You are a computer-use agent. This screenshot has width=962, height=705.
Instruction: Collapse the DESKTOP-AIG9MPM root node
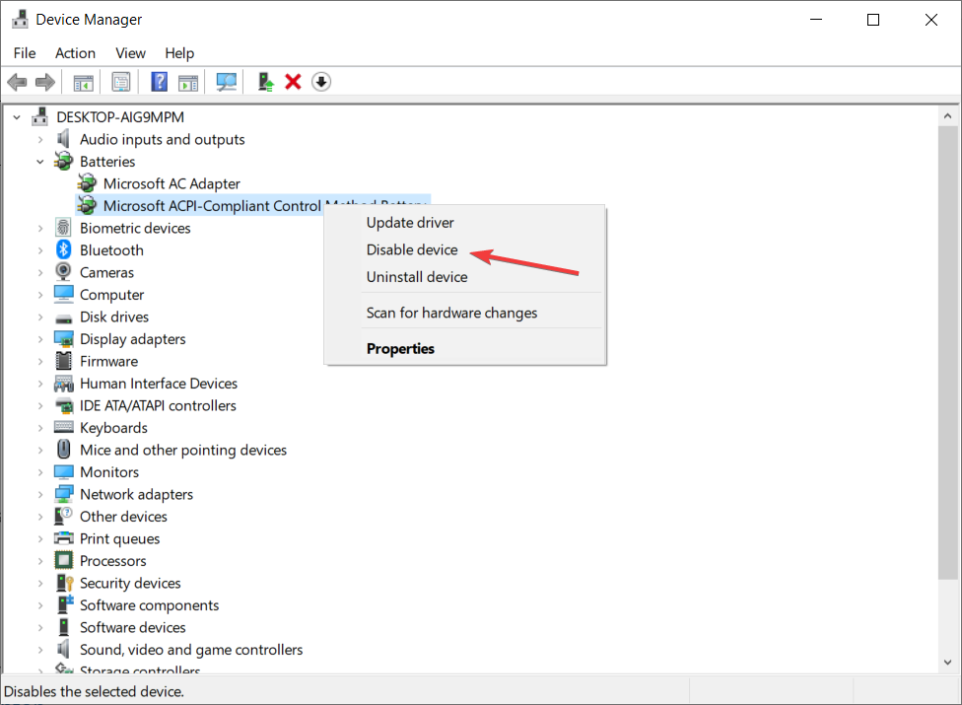click(17, 116)
